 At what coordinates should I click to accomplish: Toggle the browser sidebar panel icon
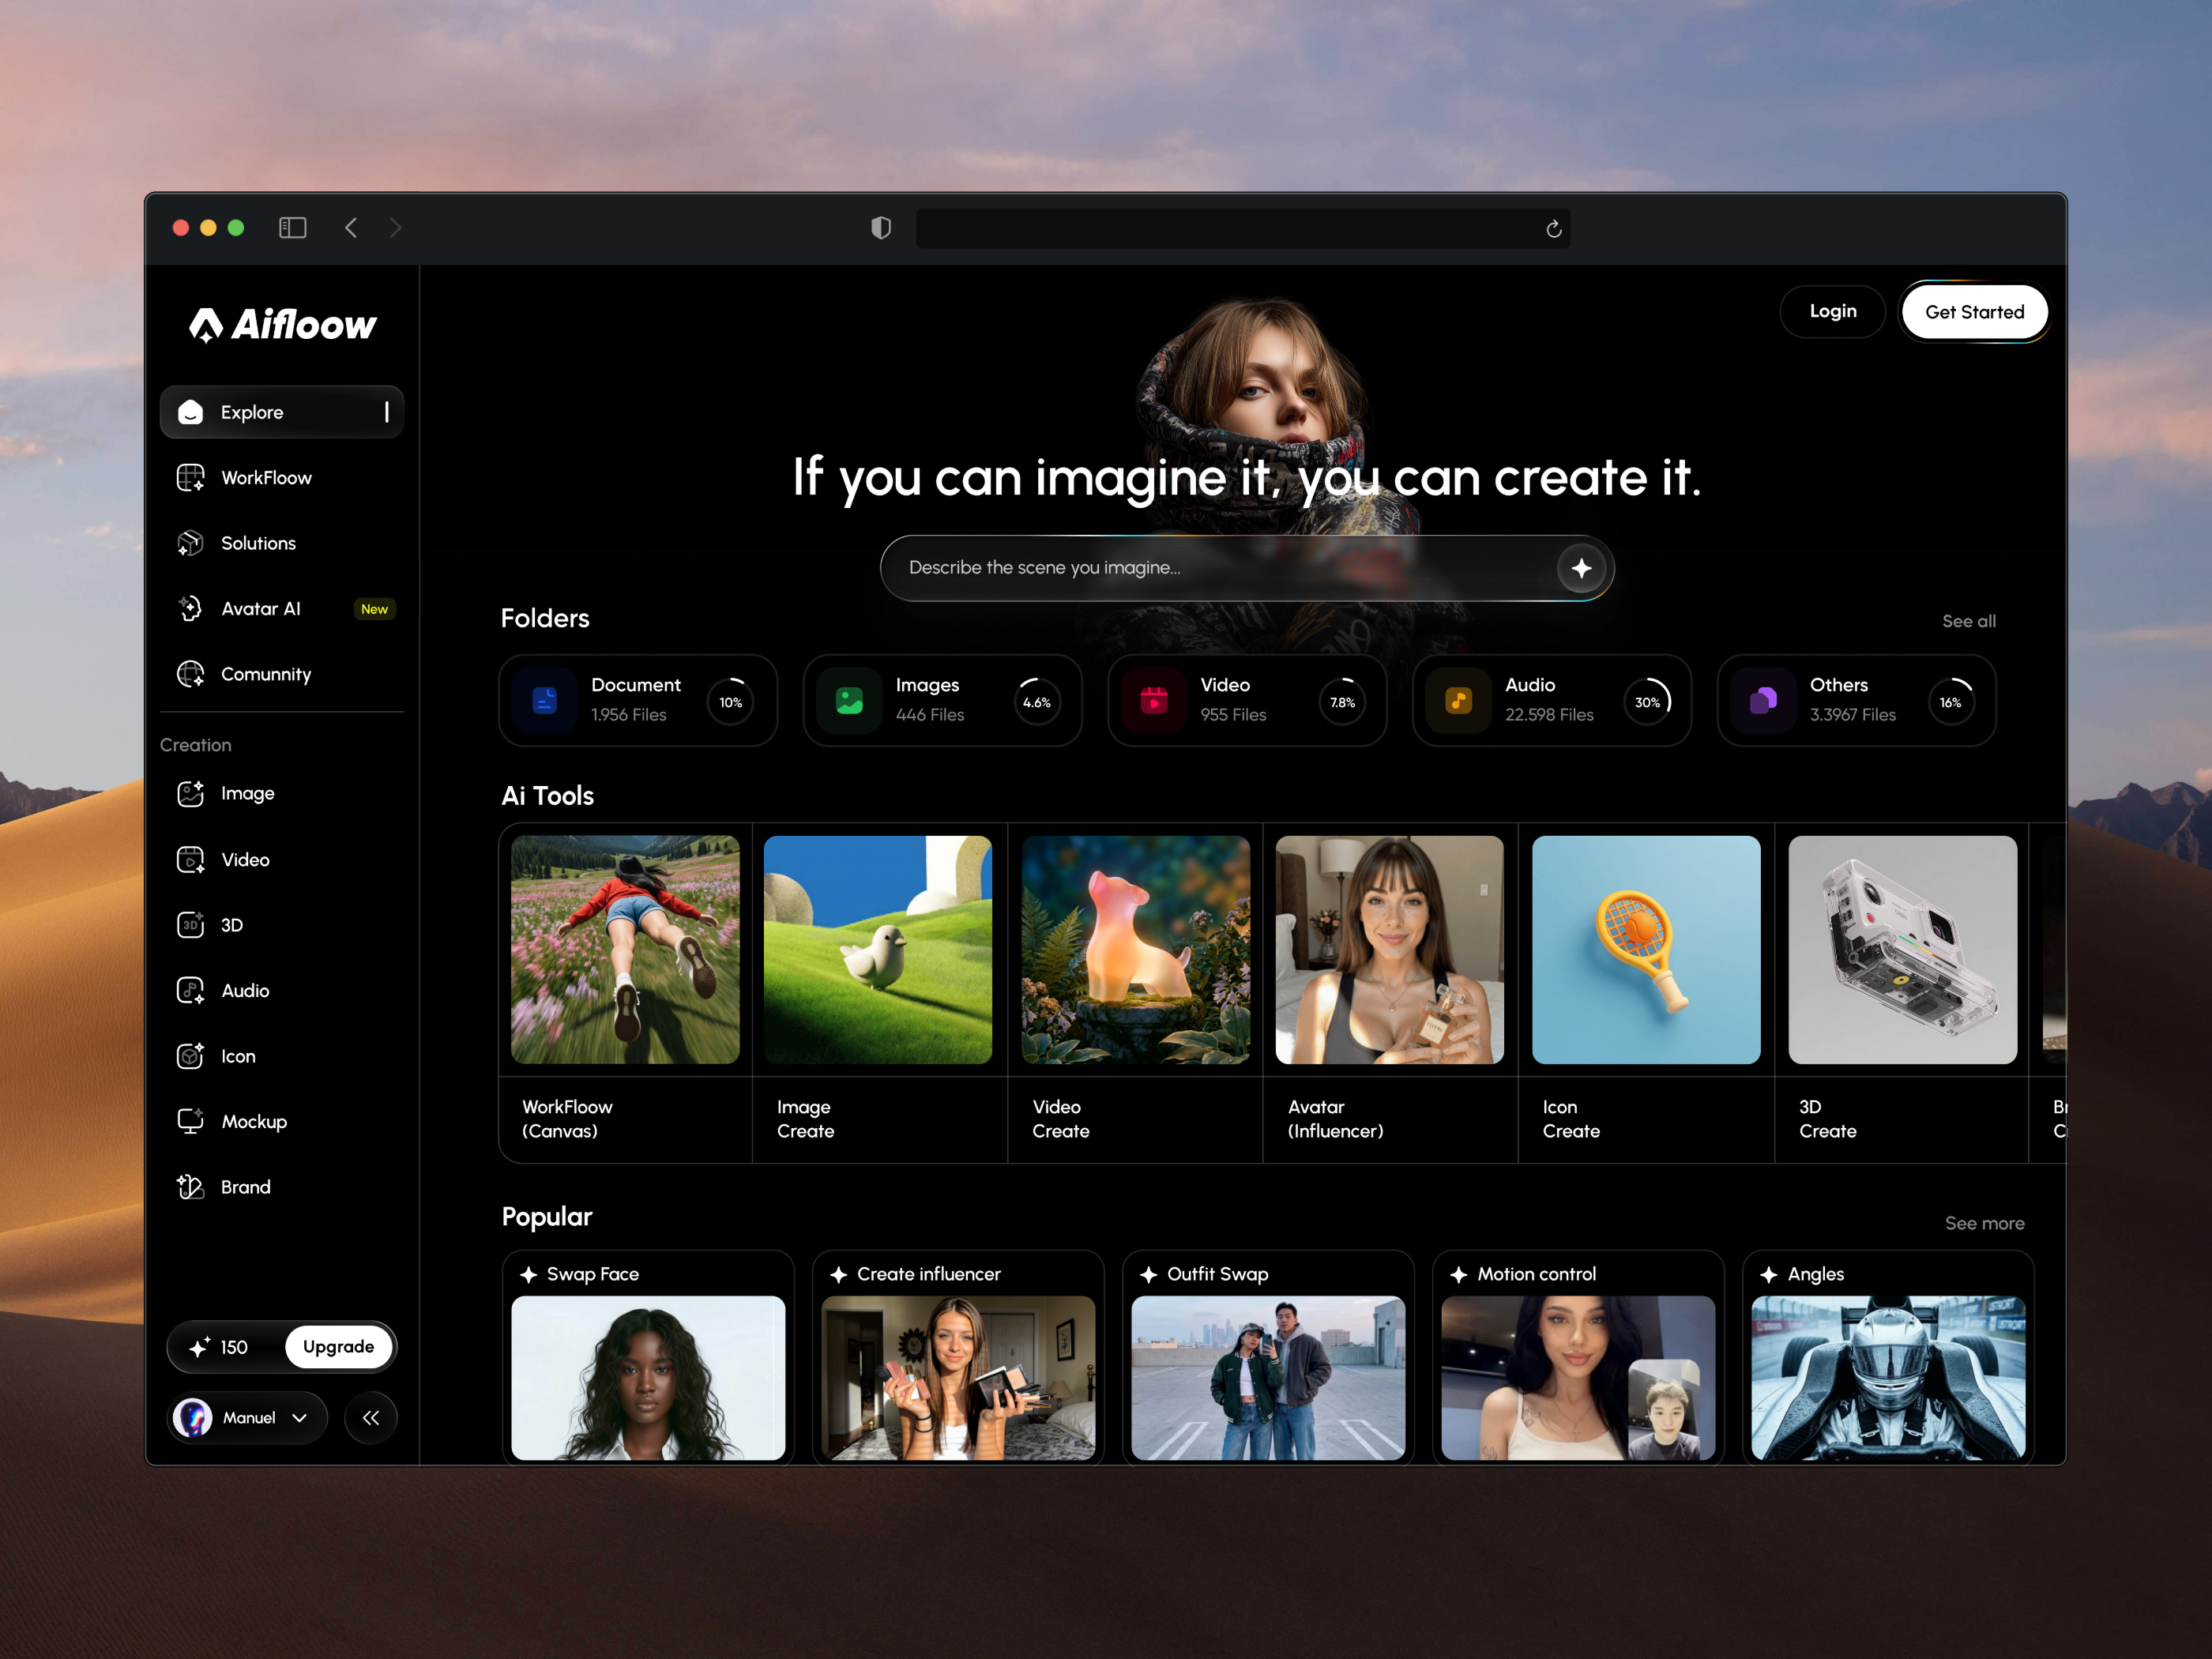click(293, 228)
